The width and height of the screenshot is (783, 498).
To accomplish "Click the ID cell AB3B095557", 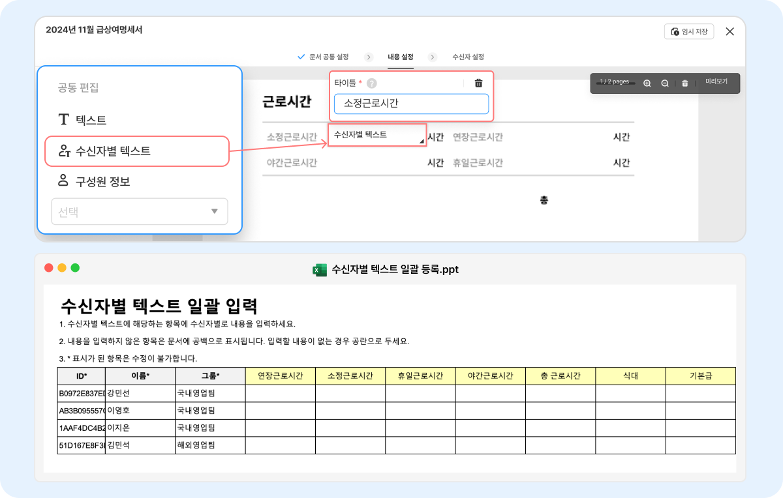I will tap(82, 411).
